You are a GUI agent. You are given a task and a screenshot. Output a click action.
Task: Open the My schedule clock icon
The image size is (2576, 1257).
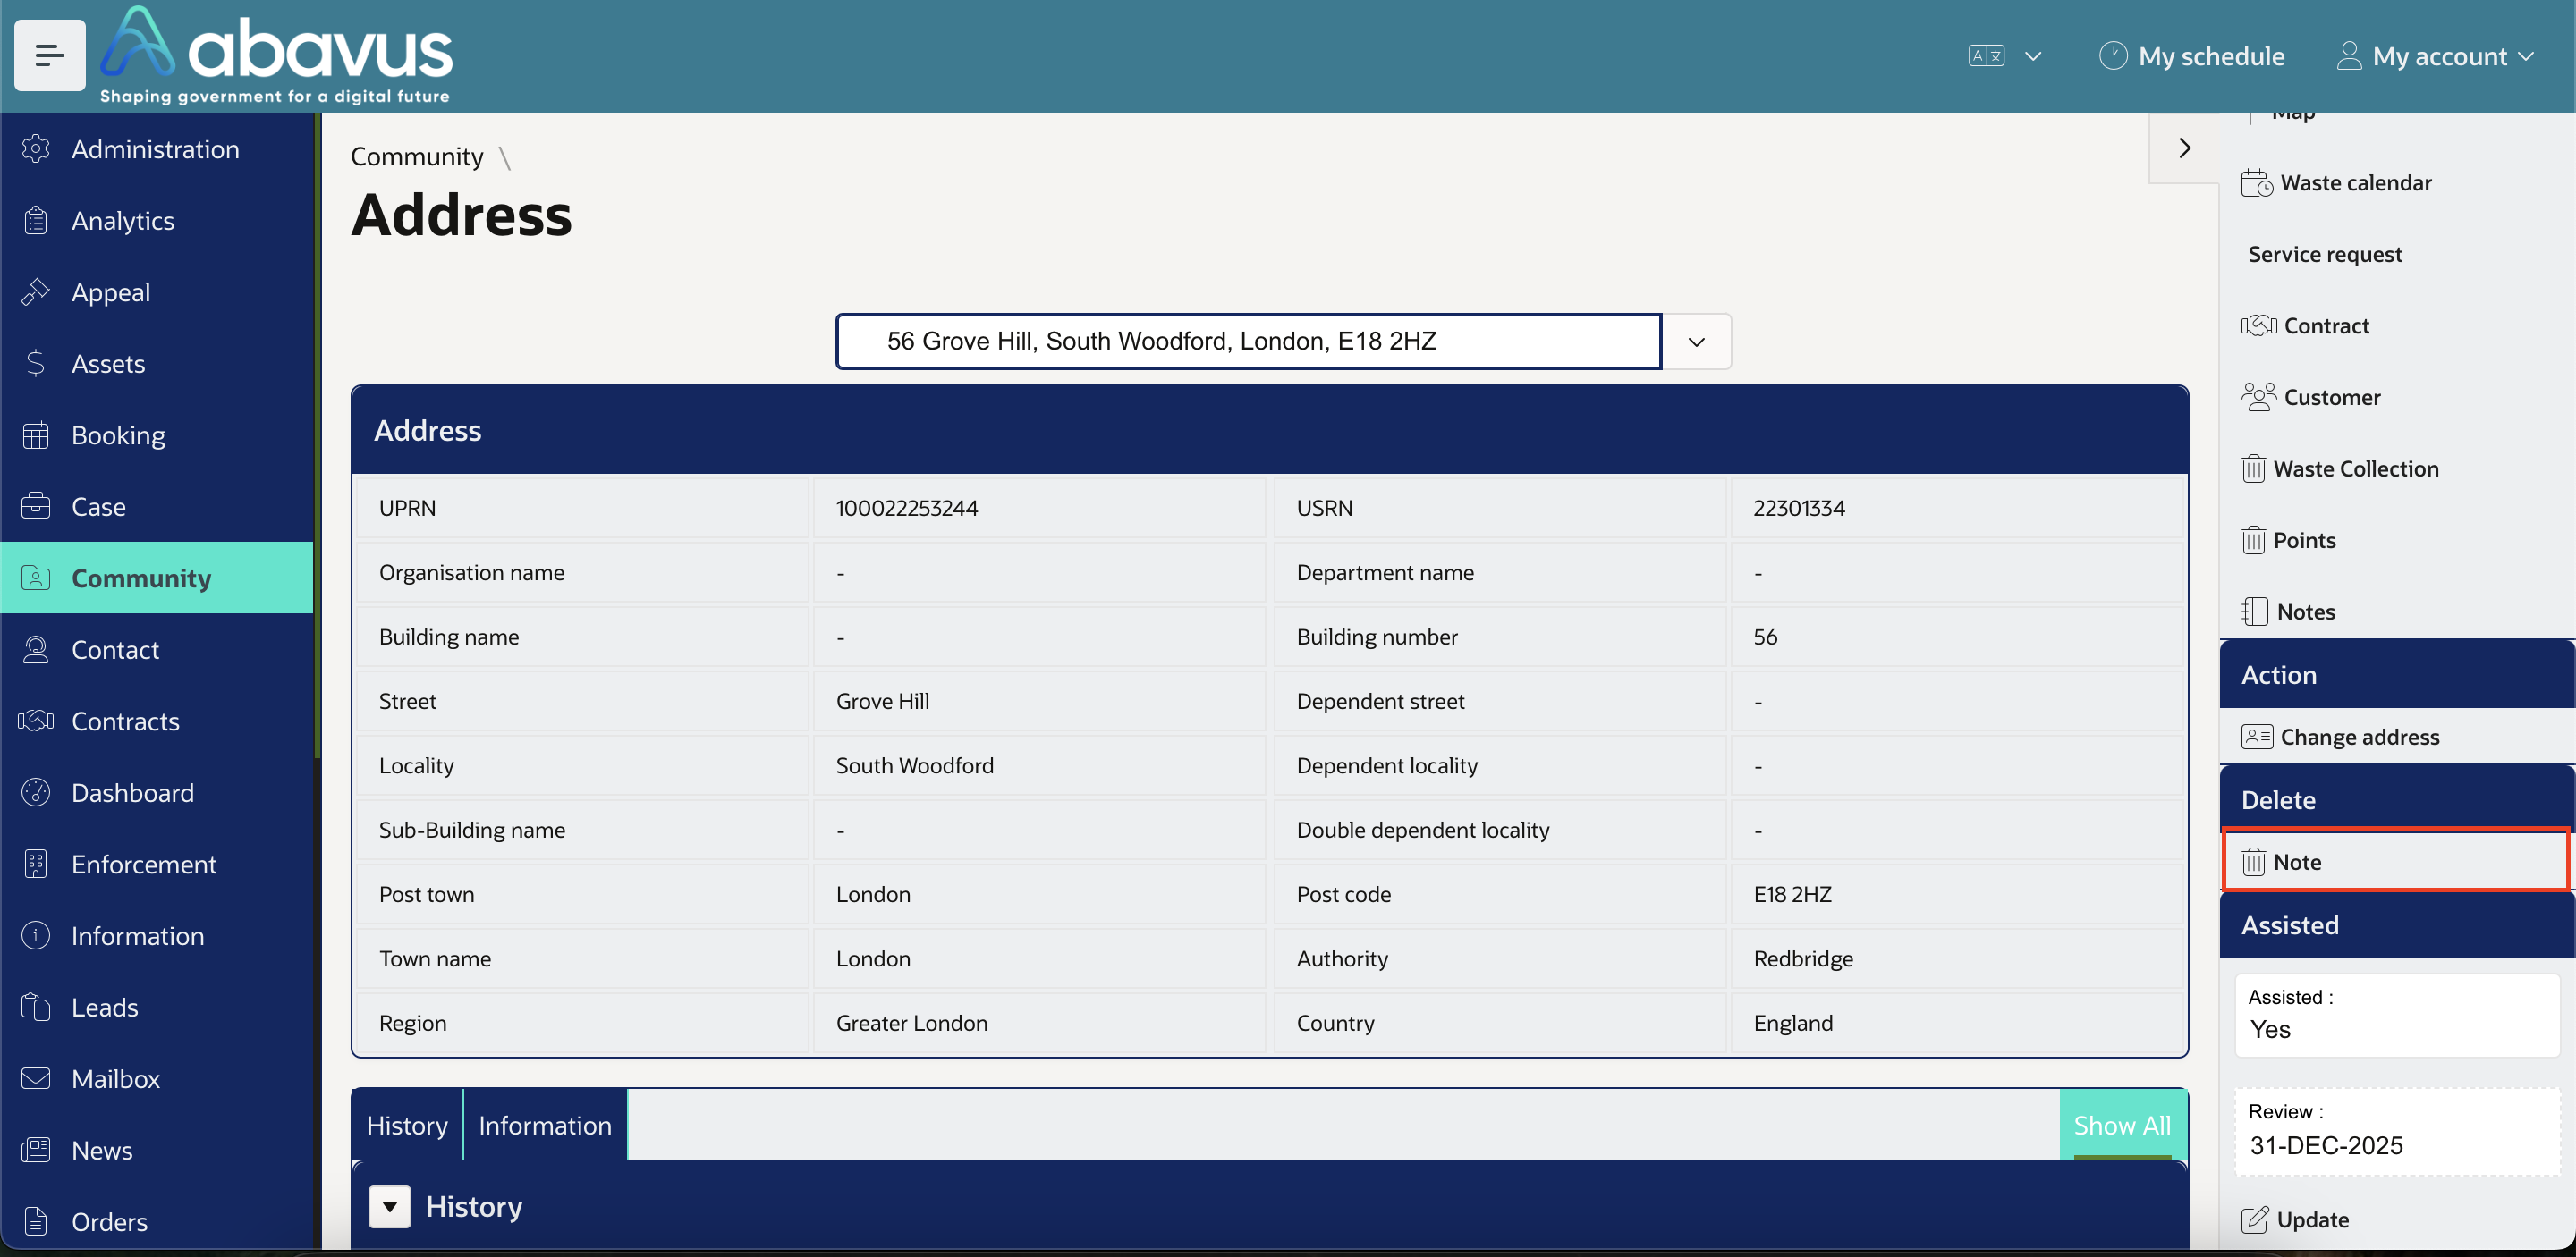pyautogui.click(x=2113, y=56)
